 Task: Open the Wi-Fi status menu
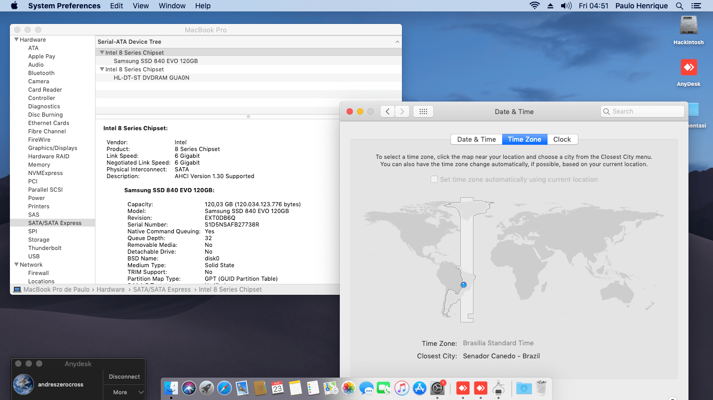tap(534, 6)
